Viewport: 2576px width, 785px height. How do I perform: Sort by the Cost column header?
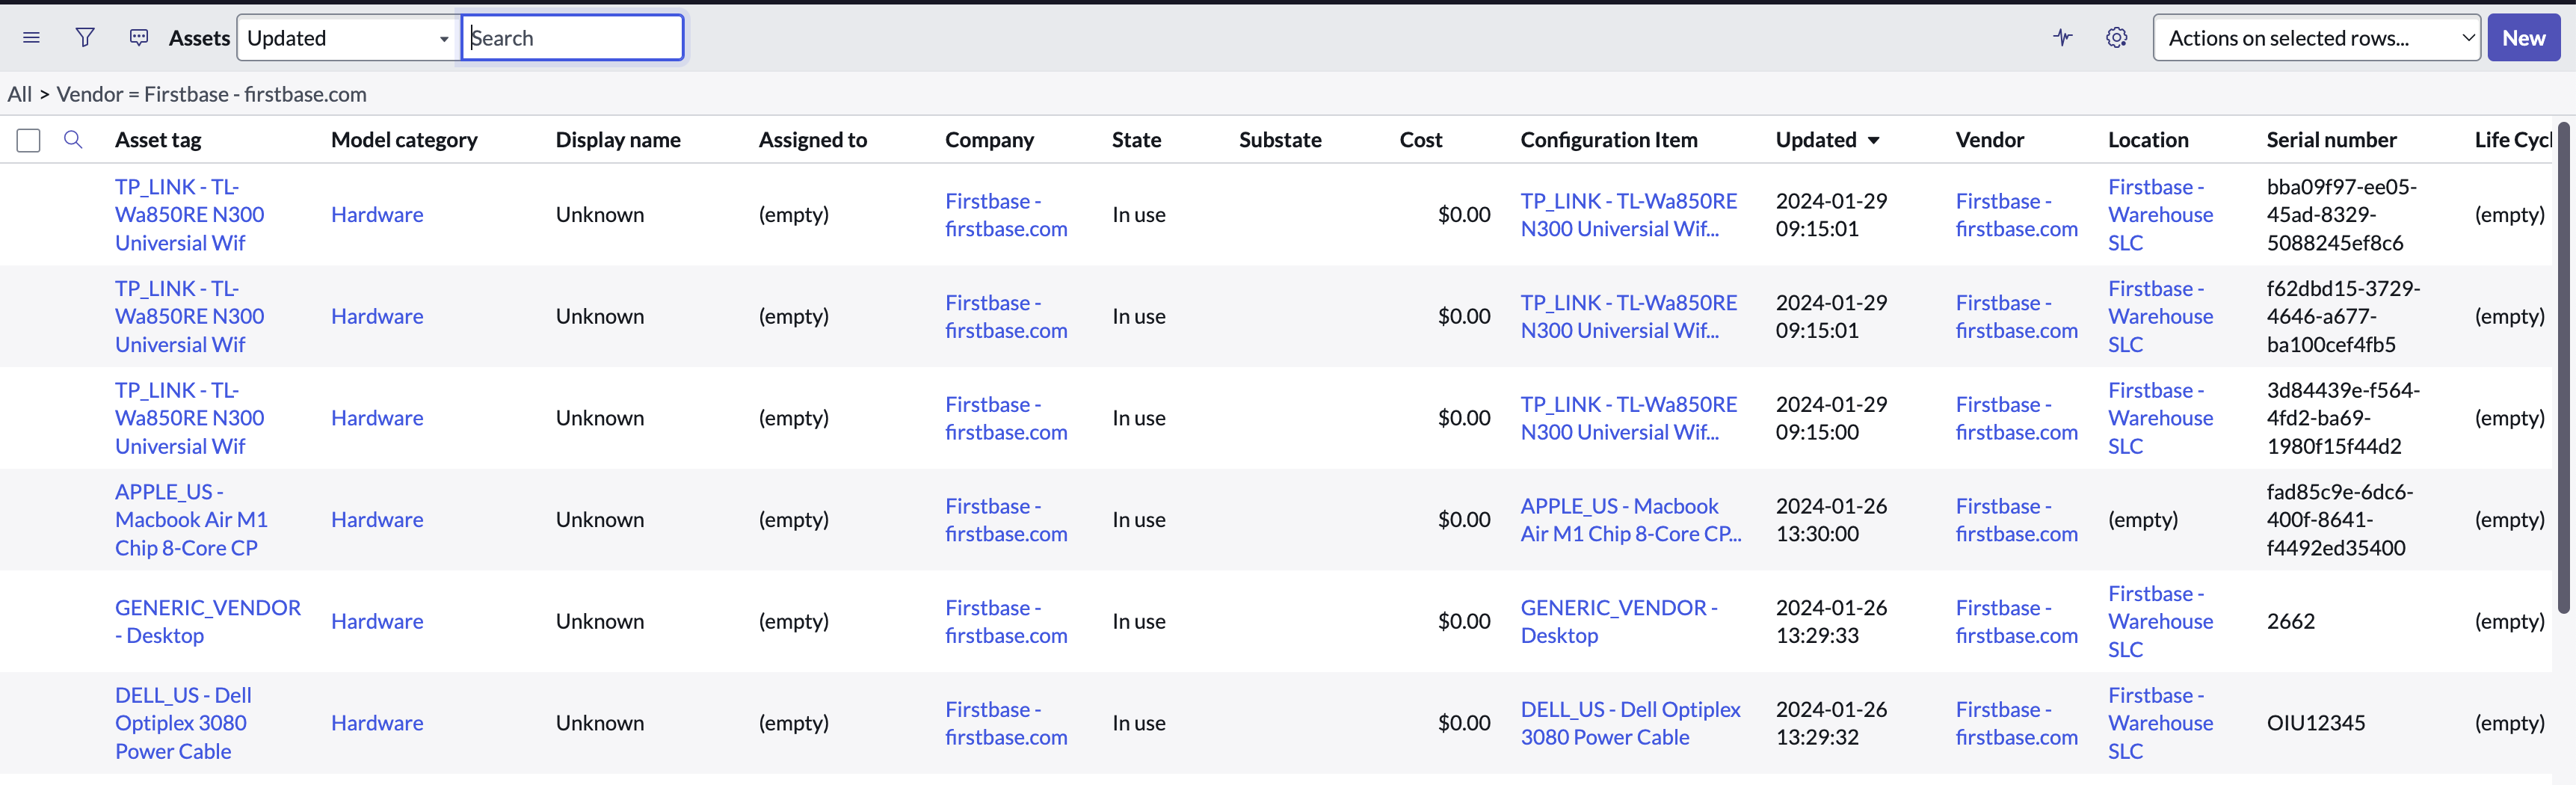pos(1421,140)
